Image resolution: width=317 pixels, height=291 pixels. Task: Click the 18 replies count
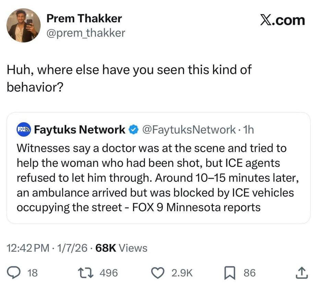pos(32,273)
